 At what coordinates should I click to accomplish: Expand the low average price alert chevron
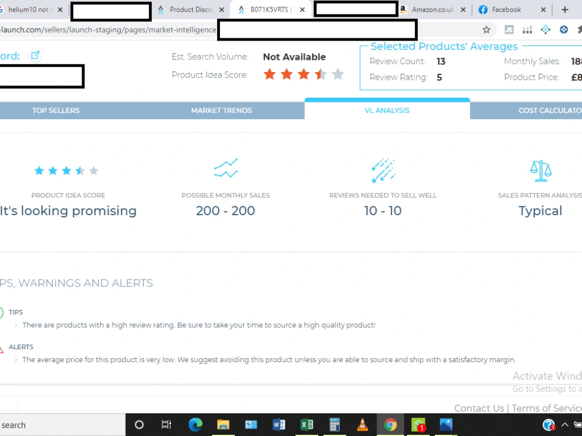[x=16, y=360]
